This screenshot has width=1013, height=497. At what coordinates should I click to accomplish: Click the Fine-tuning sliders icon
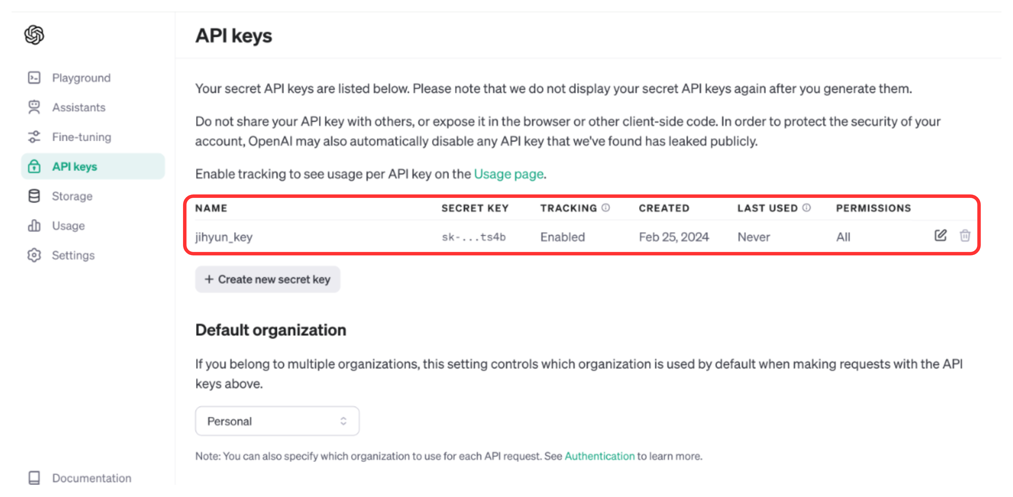[34, 137]
